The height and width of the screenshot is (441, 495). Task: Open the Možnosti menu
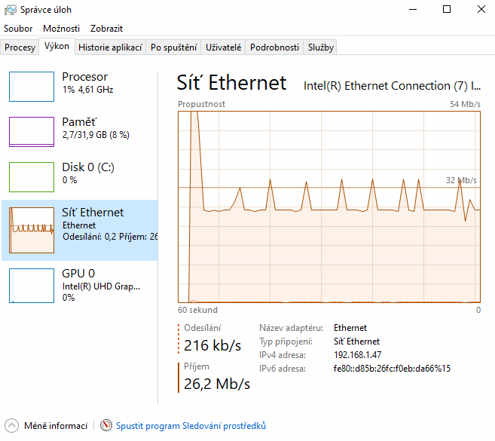[61, 28]
